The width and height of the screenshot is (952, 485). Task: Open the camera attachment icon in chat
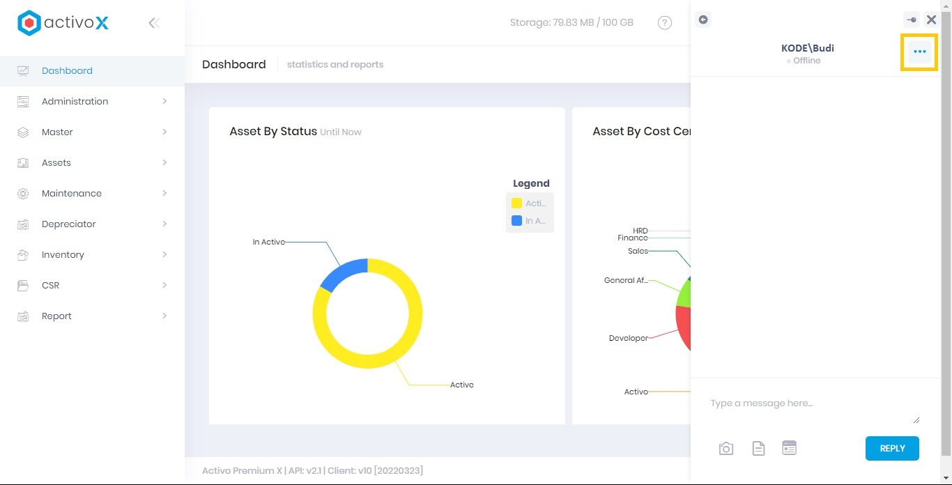pos(725,448)
